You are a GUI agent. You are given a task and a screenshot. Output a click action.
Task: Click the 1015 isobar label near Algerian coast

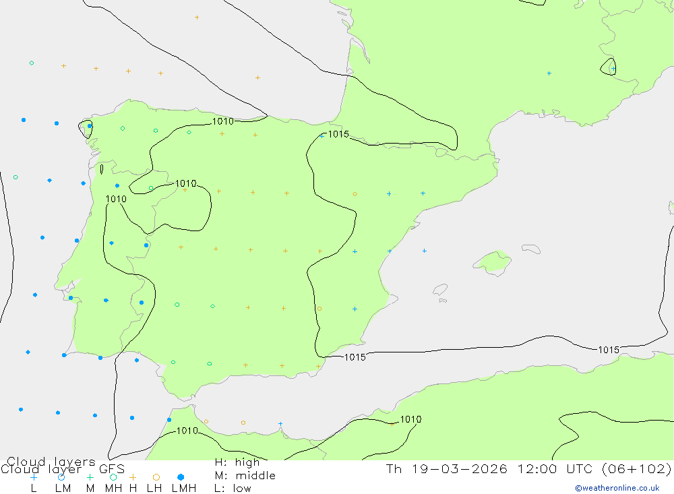(x=609, y=350)
